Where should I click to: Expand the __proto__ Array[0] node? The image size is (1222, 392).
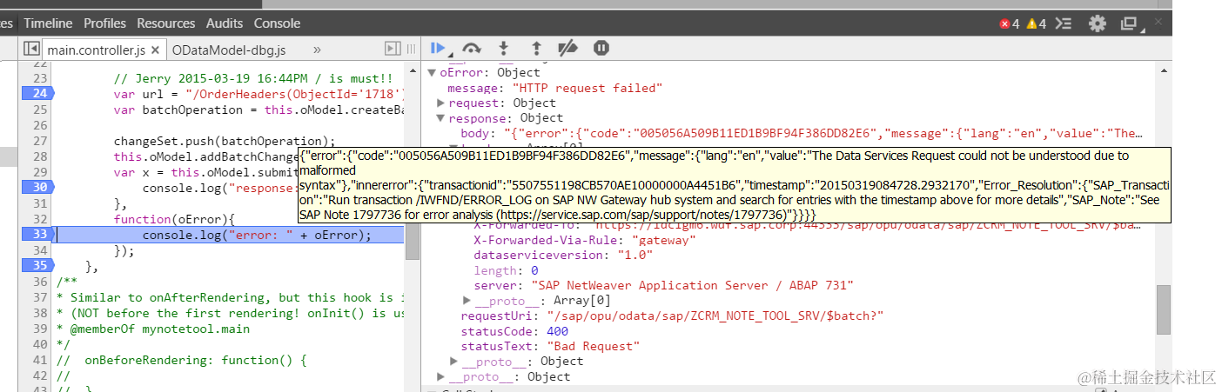coord(467,301)
